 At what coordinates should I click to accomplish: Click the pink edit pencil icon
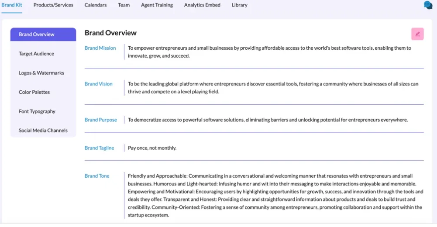pos(417,34)
